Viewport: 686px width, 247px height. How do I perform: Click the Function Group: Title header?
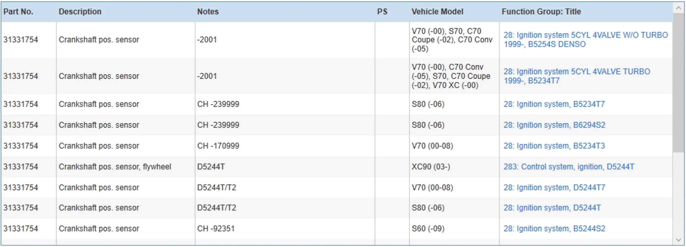(x=541, y=12)
